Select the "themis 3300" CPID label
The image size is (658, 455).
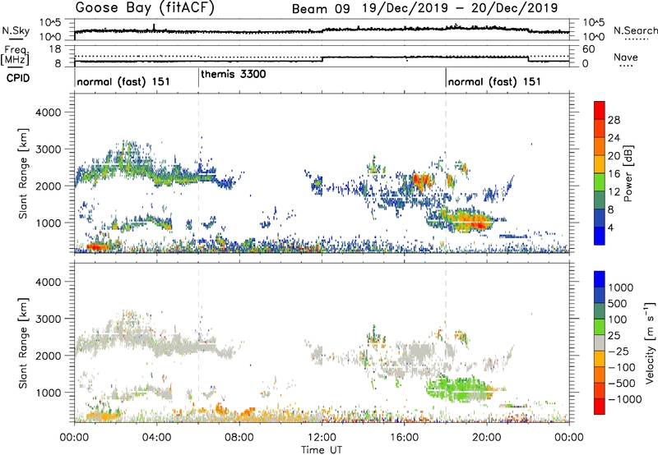[234, 75]
